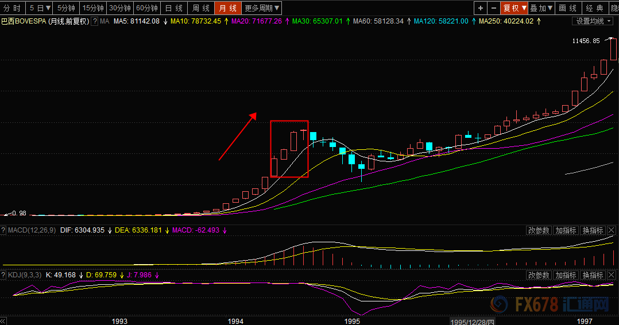Click the plus zoom-in button
619x325 pixels.
[x=481, y=8]
